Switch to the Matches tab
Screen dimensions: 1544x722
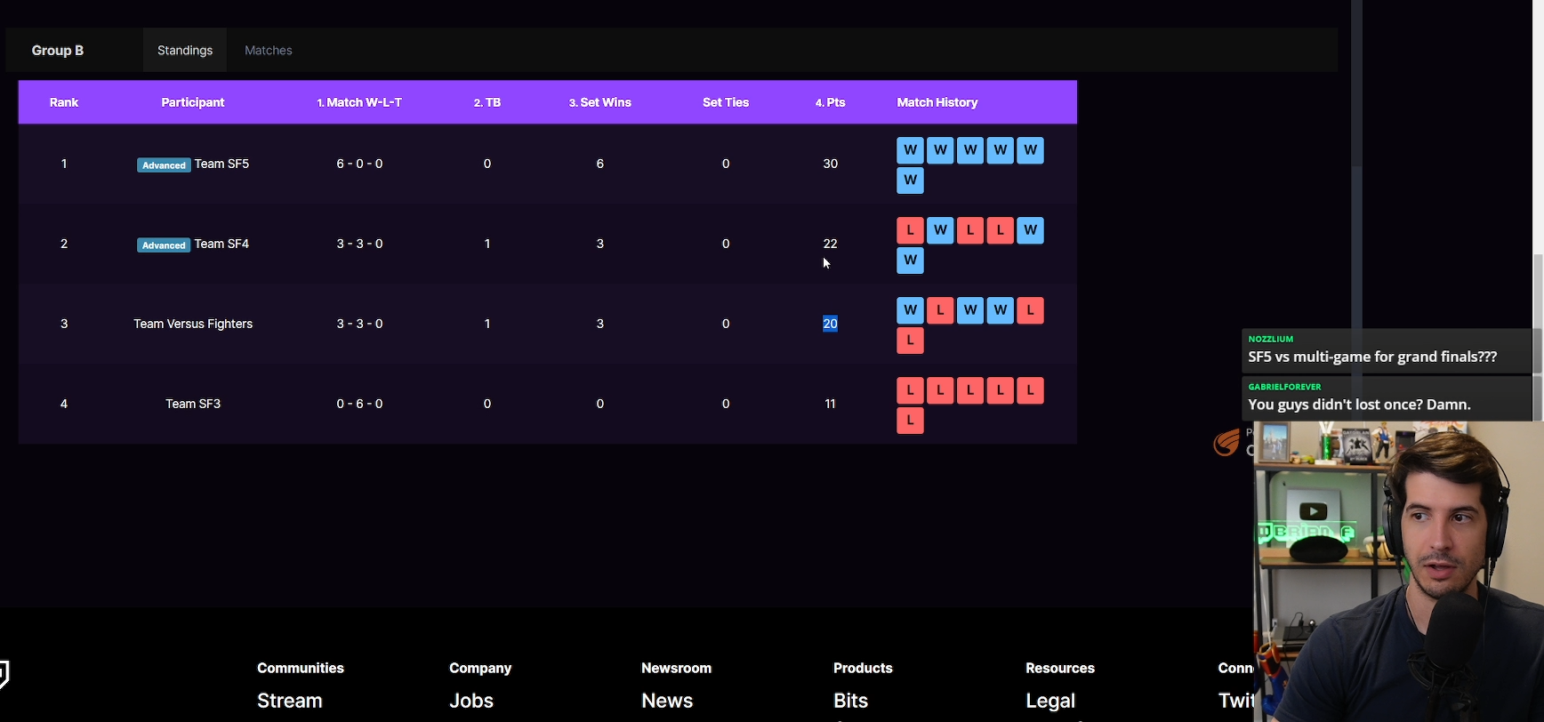[268, 51]
